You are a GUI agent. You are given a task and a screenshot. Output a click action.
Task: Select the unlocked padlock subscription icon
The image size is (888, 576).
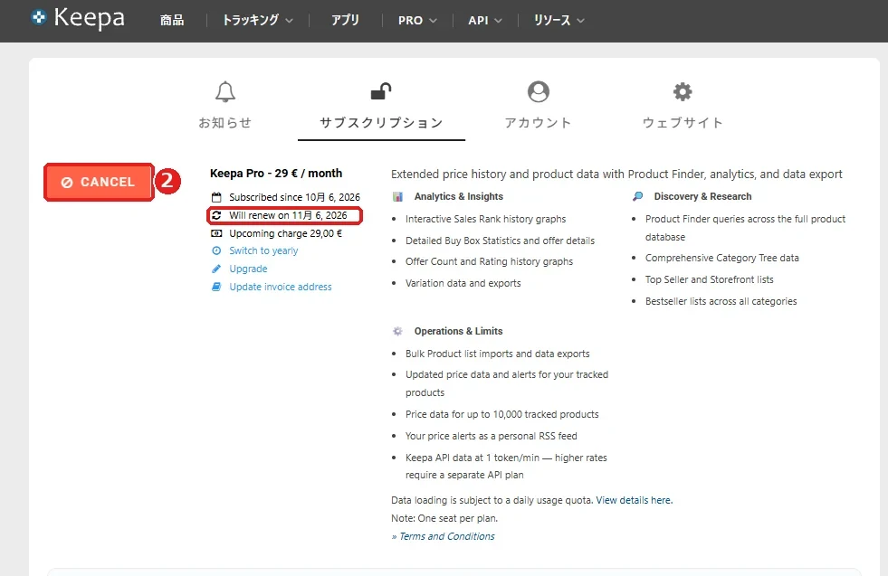tap(381, 91)
